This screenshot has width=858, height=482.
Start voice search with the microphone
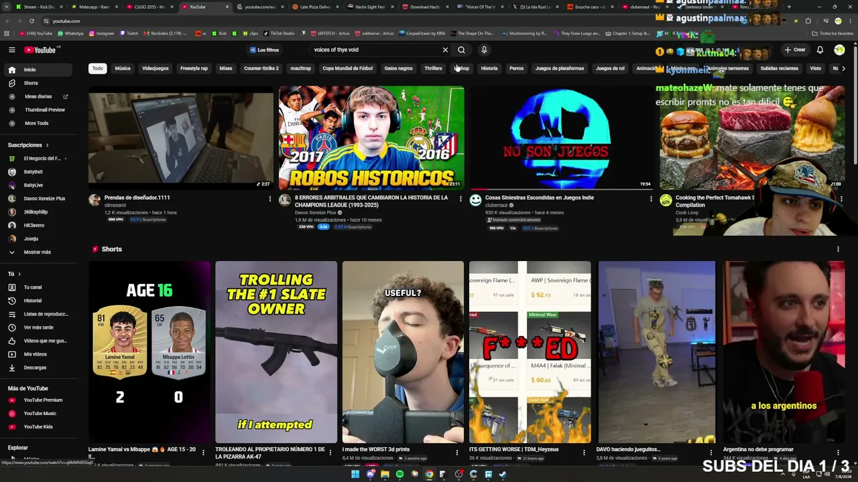pos(484,50)
